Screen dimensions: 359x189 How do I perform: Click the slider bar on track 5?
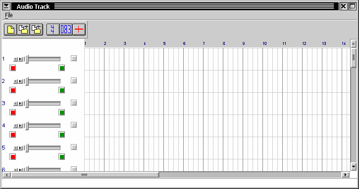point(43,148)
